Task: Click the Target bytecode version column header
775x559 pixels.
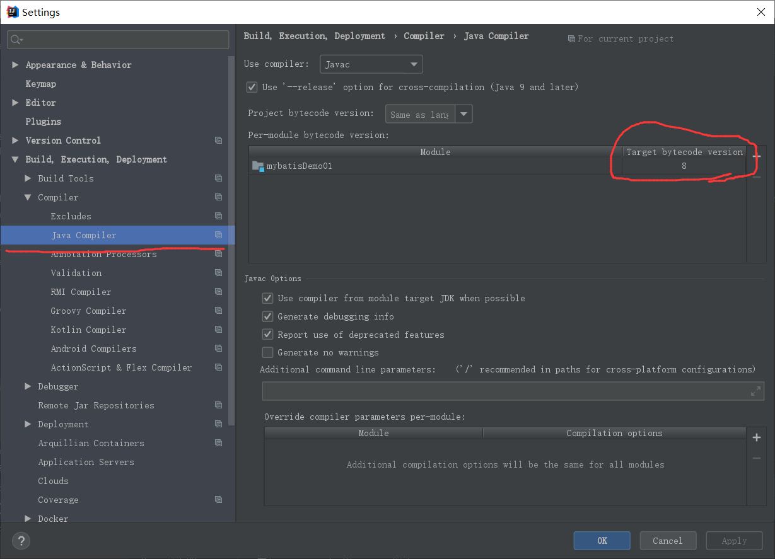Action: pyautogui.click(x=684, y=152)
